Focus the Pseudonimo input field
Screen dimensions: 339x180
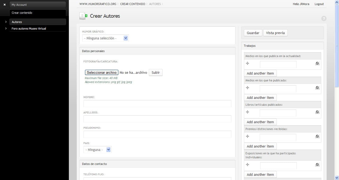[x=157, y=134]
